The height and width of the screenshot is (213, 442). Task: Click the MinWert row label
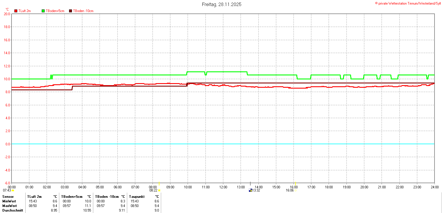click(x=9, y=201)
